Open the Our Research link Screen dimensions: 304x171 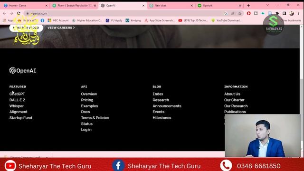[x=236, y=106]
